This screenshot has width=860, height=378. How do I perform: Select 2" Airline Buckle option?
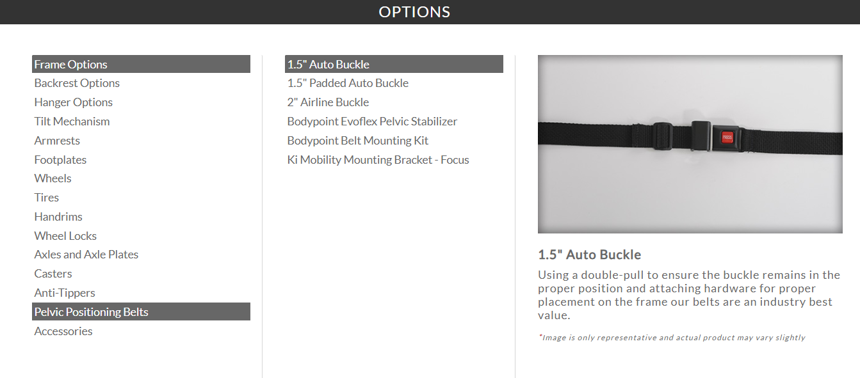point(328,102)
